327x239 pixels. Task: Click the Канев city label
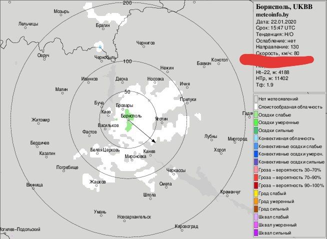point(149,151)
